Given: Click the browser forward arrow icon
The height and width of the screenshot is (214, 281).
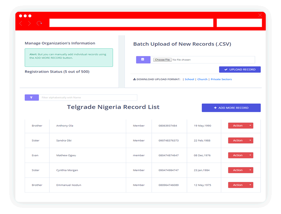Looking at the screenshot, I should click(x=29, y=23).
